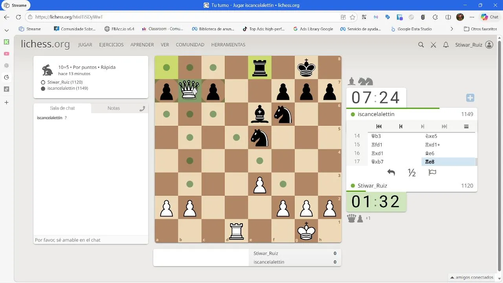
Task: Open Otros favoritos folder
Action: click(x=481, y=29)
